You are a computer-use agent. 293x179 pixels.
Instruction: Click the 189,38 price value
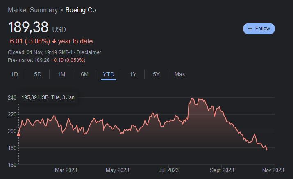pos(28,27)
